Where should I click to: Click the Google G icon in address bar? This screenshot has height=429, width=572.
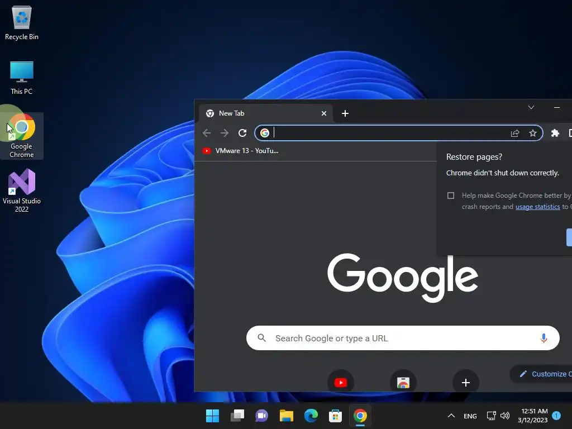click(x=264, y=133)
